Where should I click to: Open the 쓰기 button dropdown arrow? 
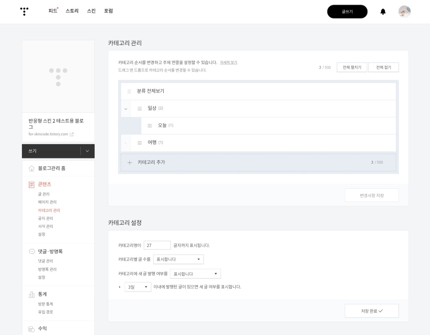87,151
